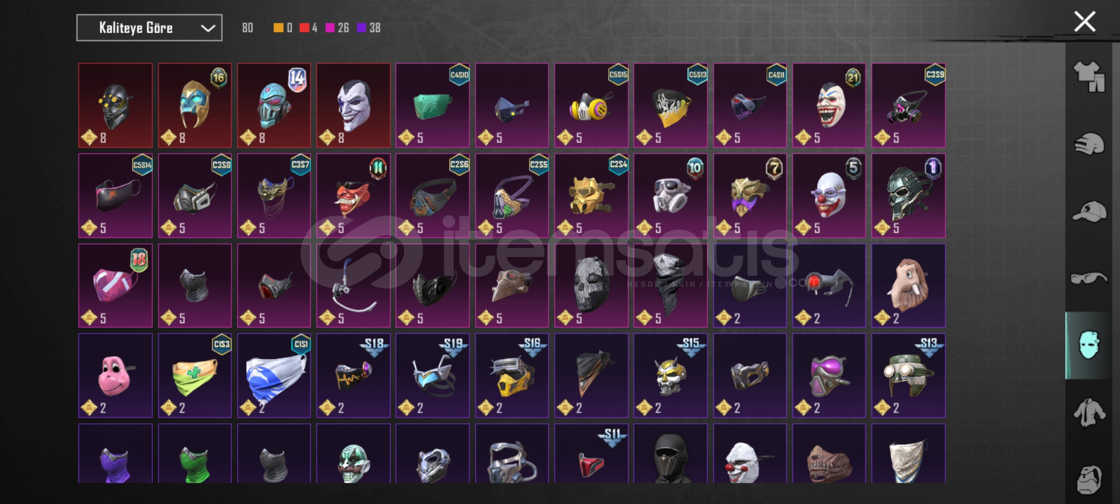Filter by the red quality swatch
The height and width of the screenshot is (504, 1120).
[x=304, y=28]
